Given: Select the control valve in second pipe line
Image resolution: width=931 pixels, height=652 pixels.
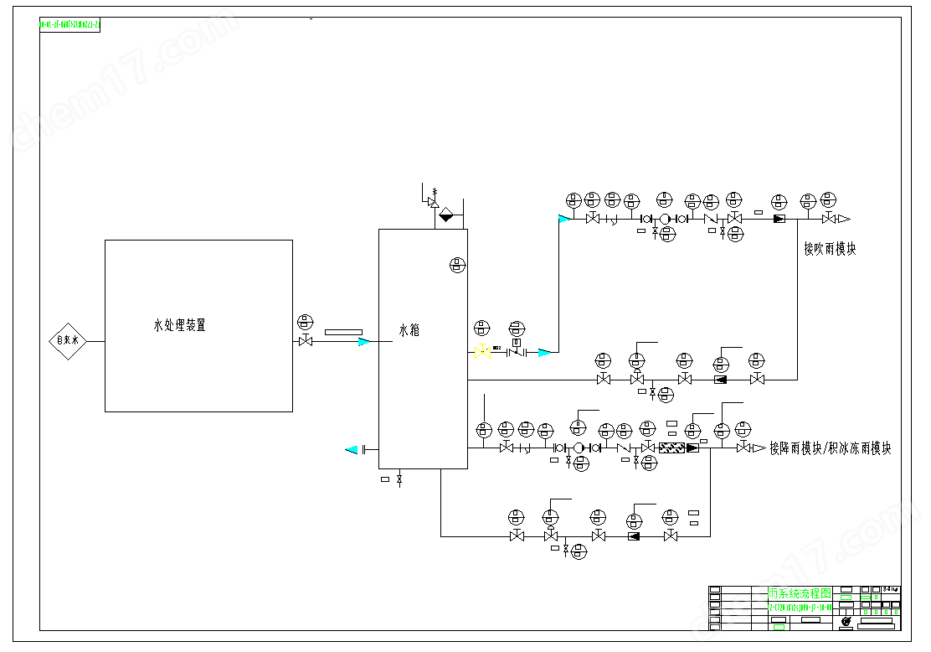Looking at the screenshot, I should tap(637, 377).
